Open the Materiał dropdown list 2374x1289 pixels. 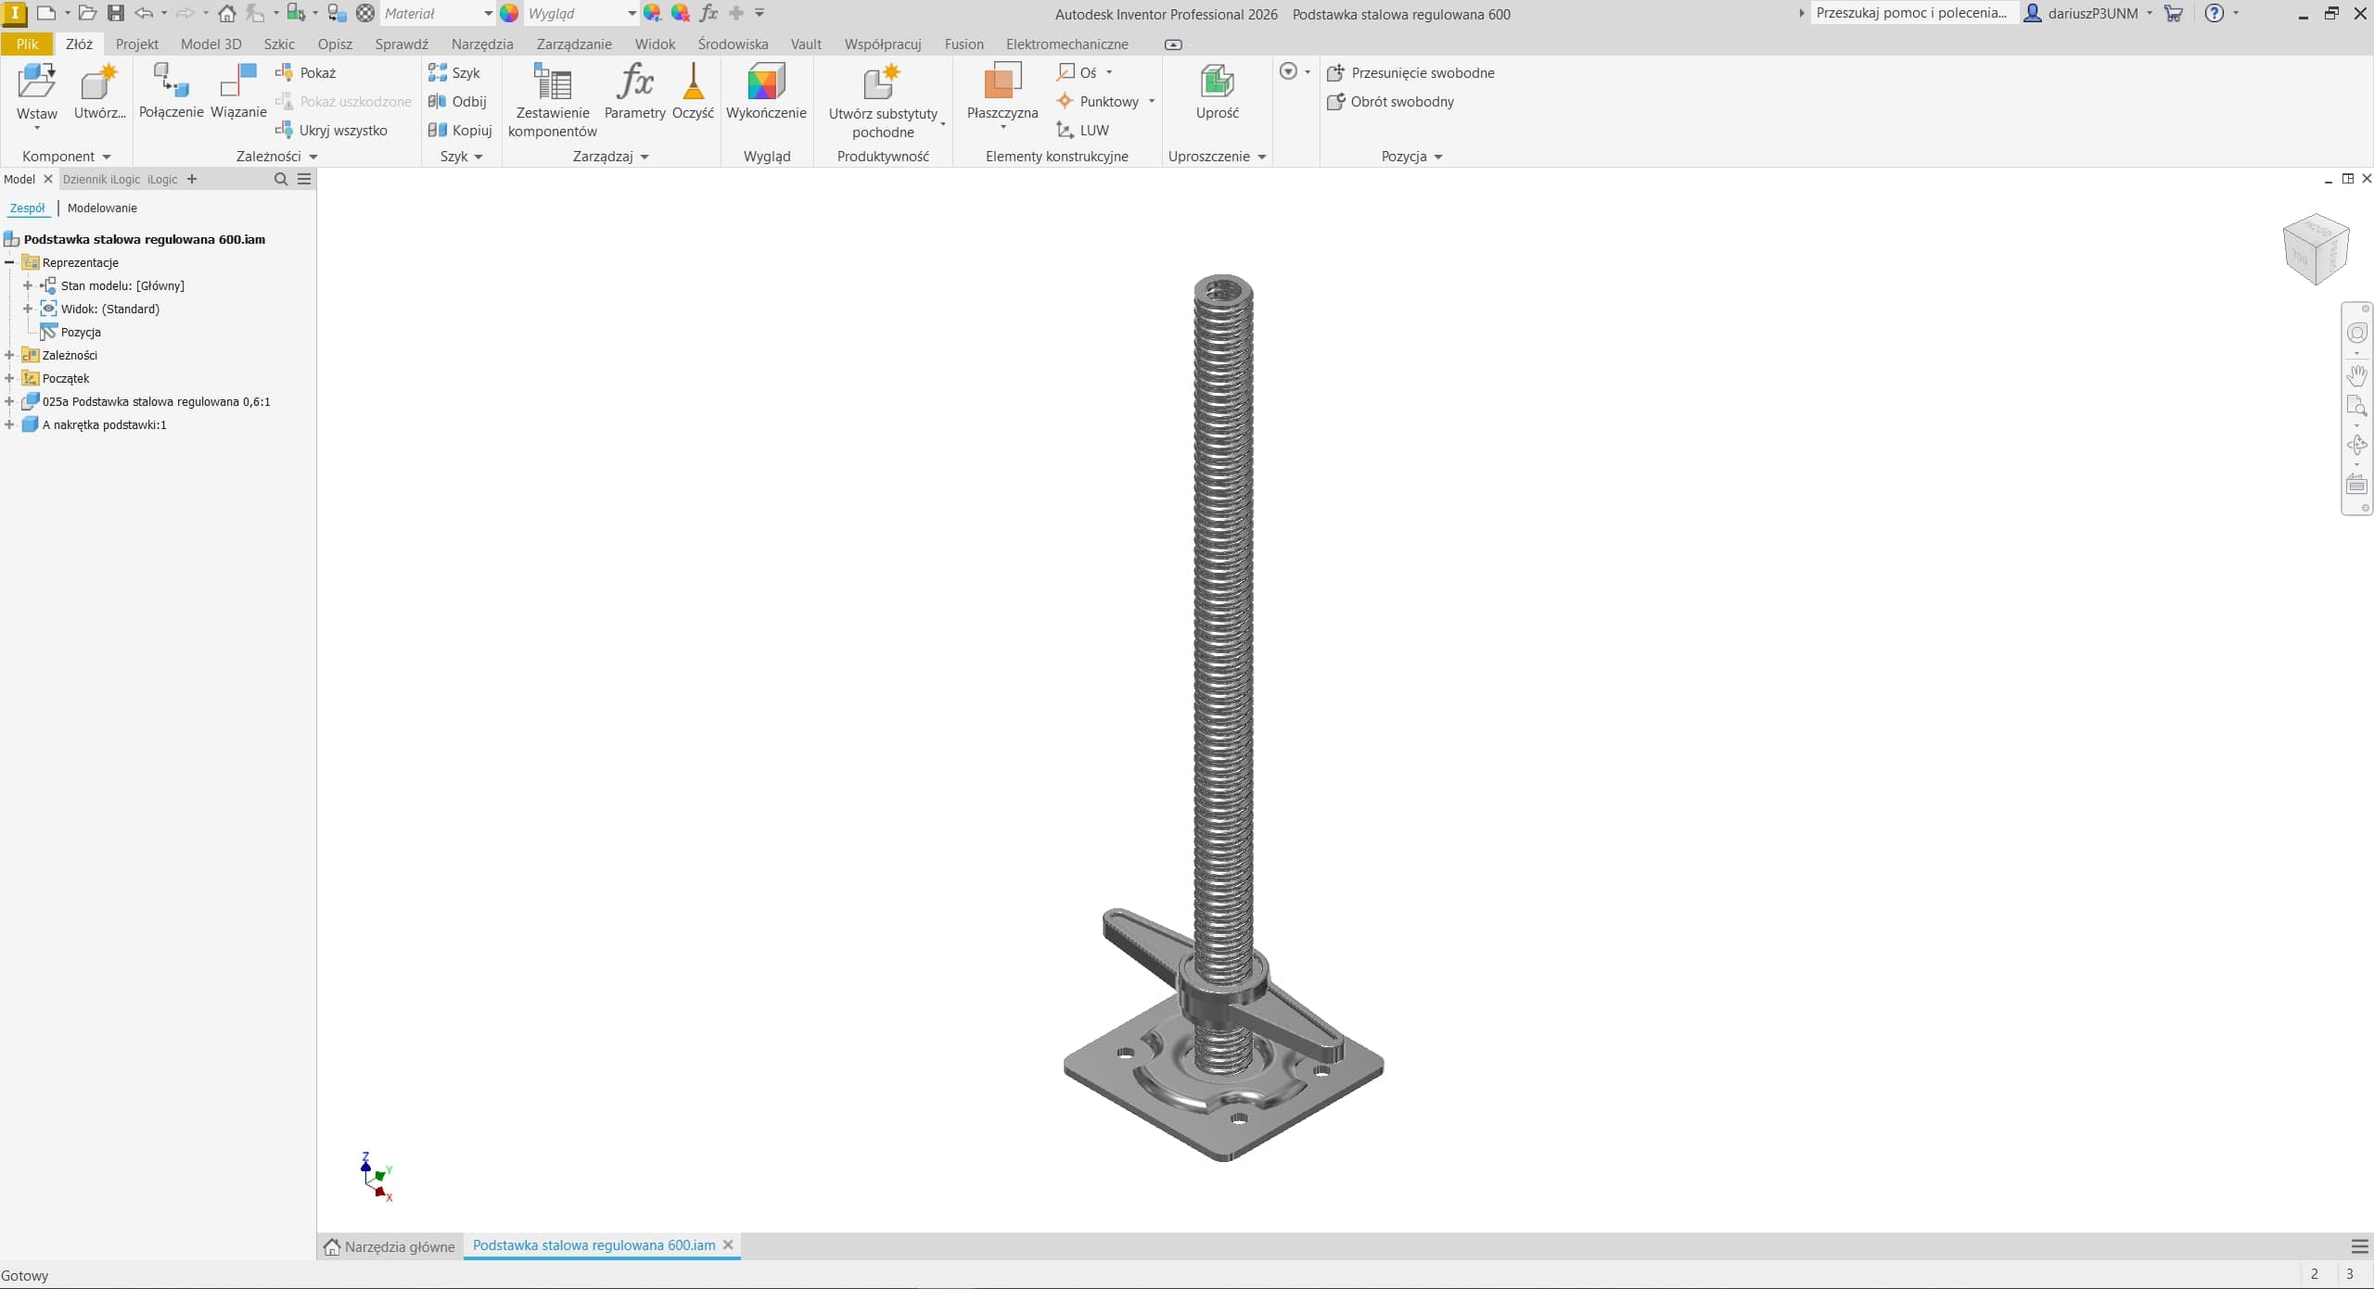488,13
